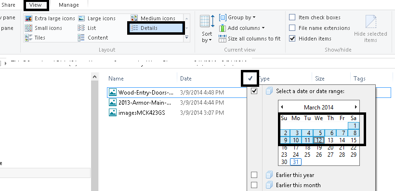Image resolution: width=395 pixels, height=191 pixels.
Task: Open Date column filter dropdown checkmark
Action: click(250, 79)
